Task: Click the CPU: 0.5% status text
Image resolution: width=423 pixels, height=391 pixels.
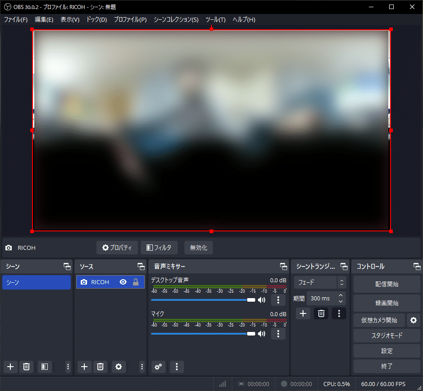Action: click(x=336, y=384)
